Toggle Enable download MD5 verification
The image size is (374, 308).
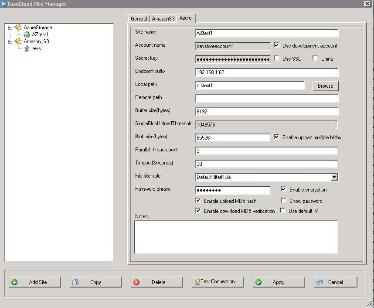pos(198,211)
